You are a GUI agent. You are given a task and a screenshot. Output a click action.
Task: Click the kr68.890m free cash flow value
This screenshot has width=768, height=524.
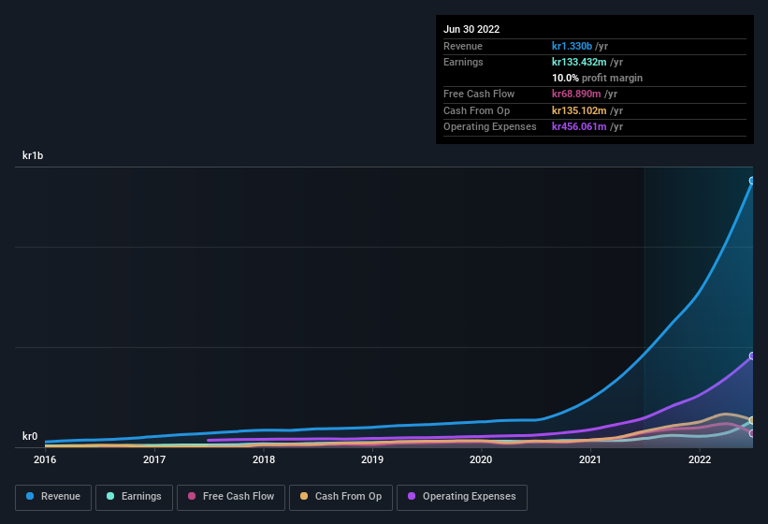click(576, 94)
